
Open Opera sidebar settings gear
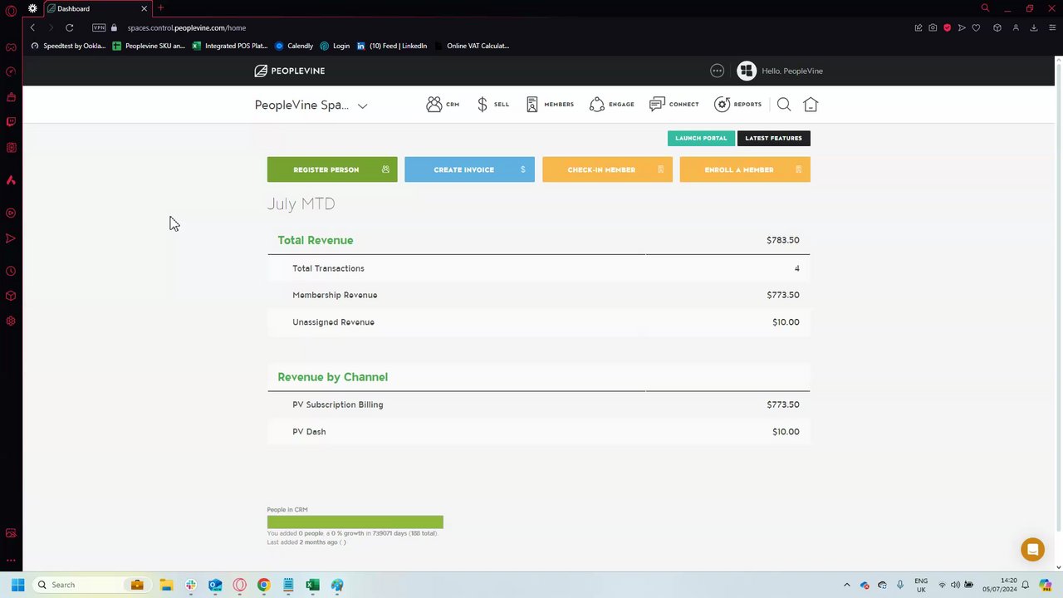(11, 321)
